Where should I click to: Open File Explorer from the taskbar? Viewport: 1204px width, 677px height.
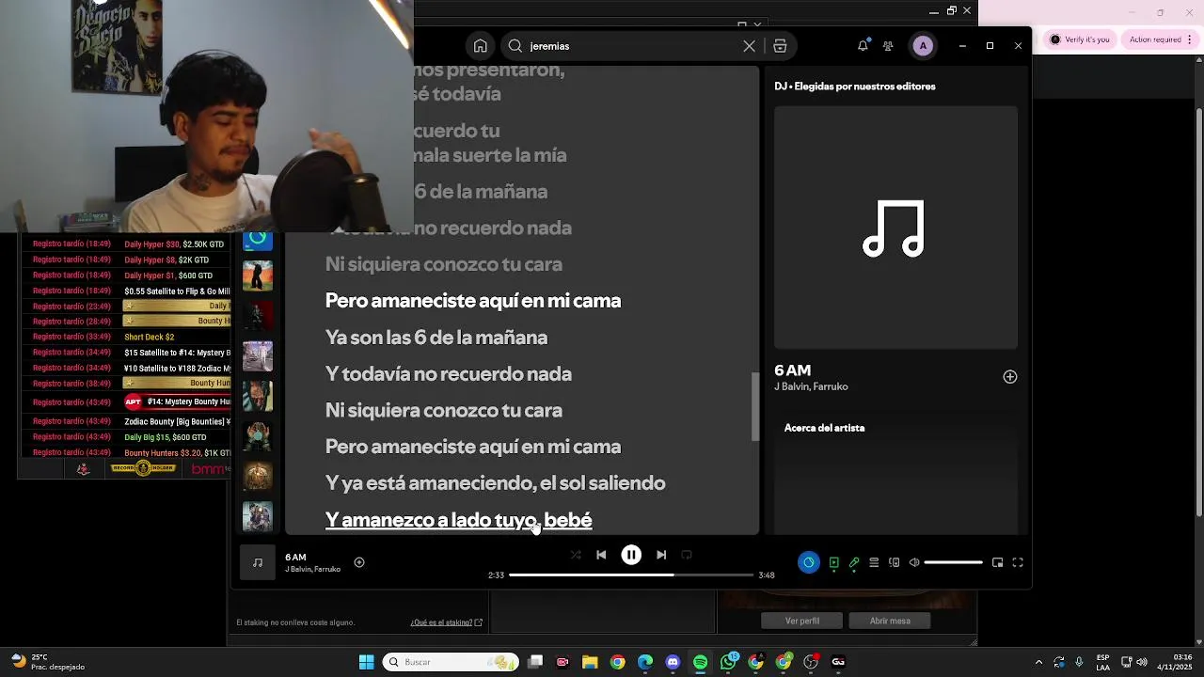click(x=590, y=662)
